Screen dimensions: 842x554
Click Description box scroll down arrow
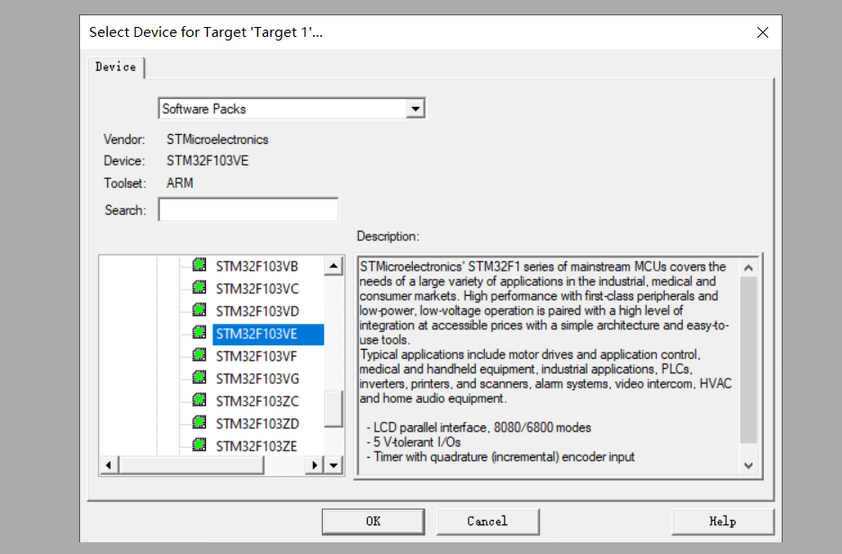coord(748,466)
